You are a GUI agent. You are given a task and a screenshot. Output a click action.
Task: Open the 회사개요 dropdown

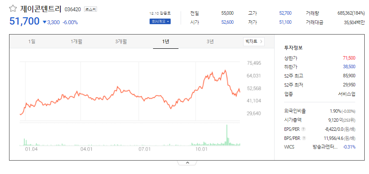[x=160, y=22]
